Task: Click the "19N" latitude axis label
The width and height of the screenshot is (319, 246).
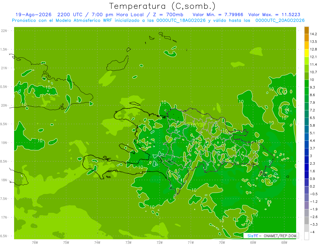Action: click(4, 143)
